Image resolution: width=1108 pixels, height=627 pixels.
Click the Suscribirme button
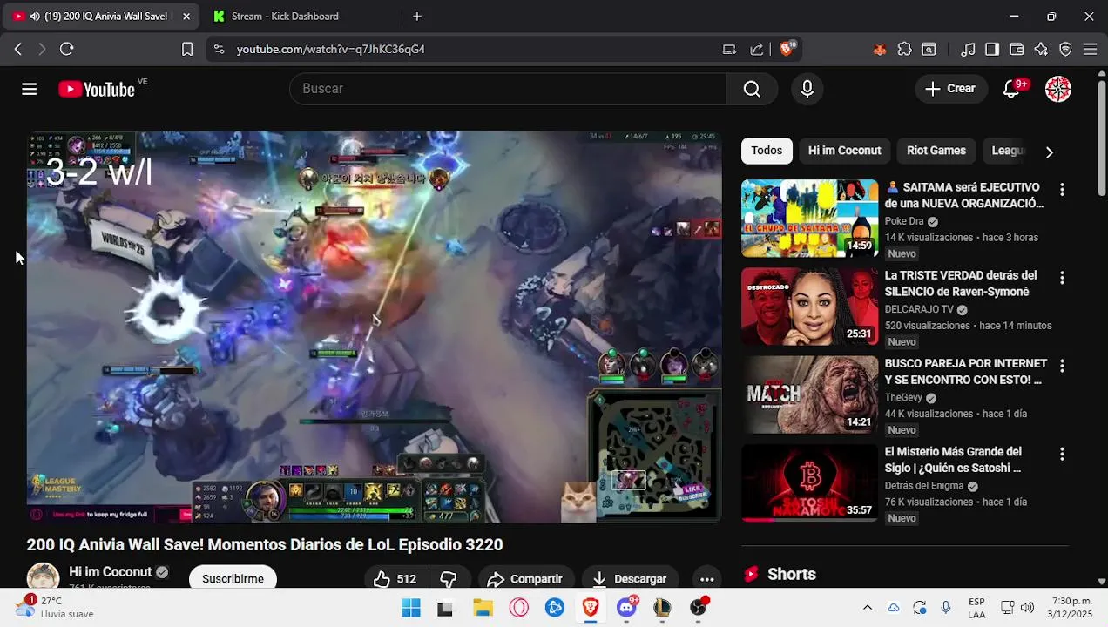233,579
